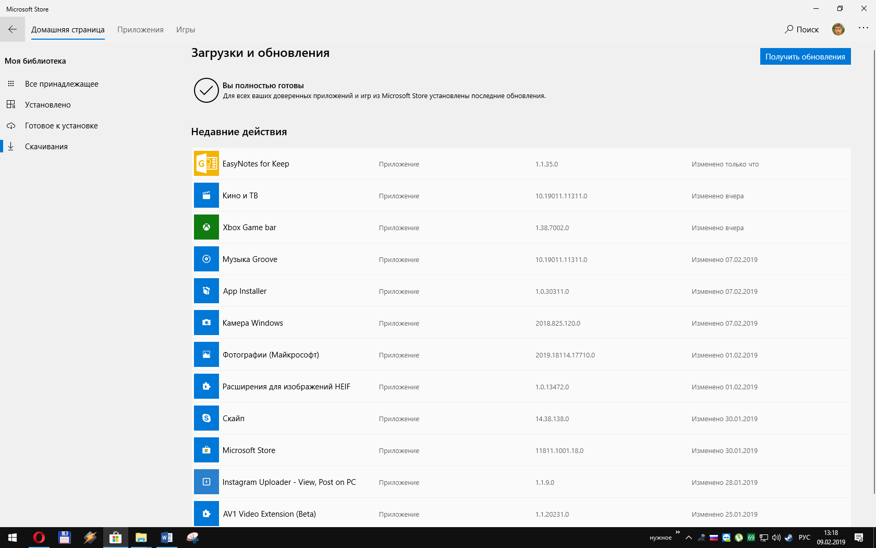Click the Музыка Groove app icon
This screenshot has width=876, height=548.
coord(206,259)
